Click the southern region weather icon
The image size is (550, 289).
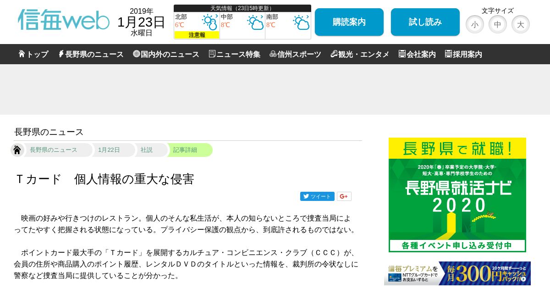click(301, 22)
